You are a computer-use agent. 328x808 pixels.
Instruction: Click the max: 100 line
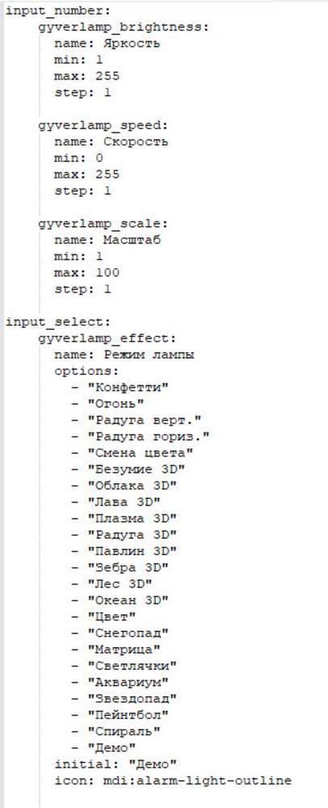pos(86,272)
